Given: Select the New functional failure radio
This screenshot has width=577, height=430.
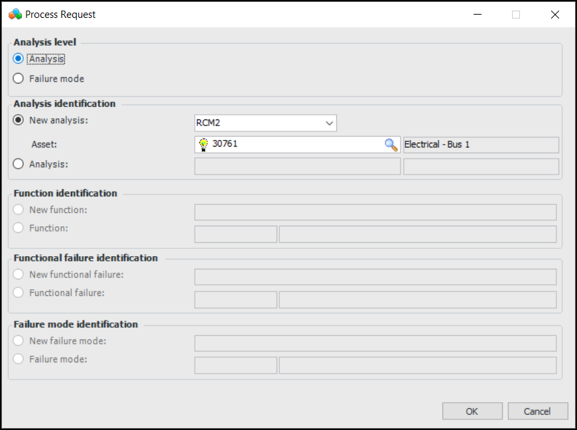Looking at the screenshot, I should point(19,274).
